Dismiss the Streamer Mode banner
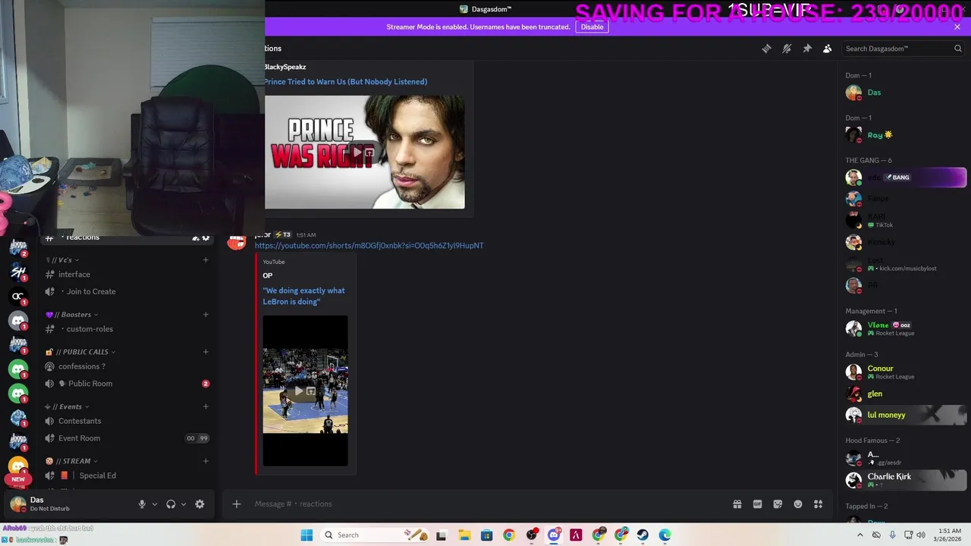This screenshot has height=546, width=971. click(x=957, y=27)
